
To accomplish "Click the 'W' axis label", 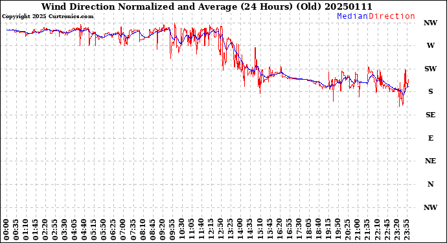I will [x=430, y=45].
